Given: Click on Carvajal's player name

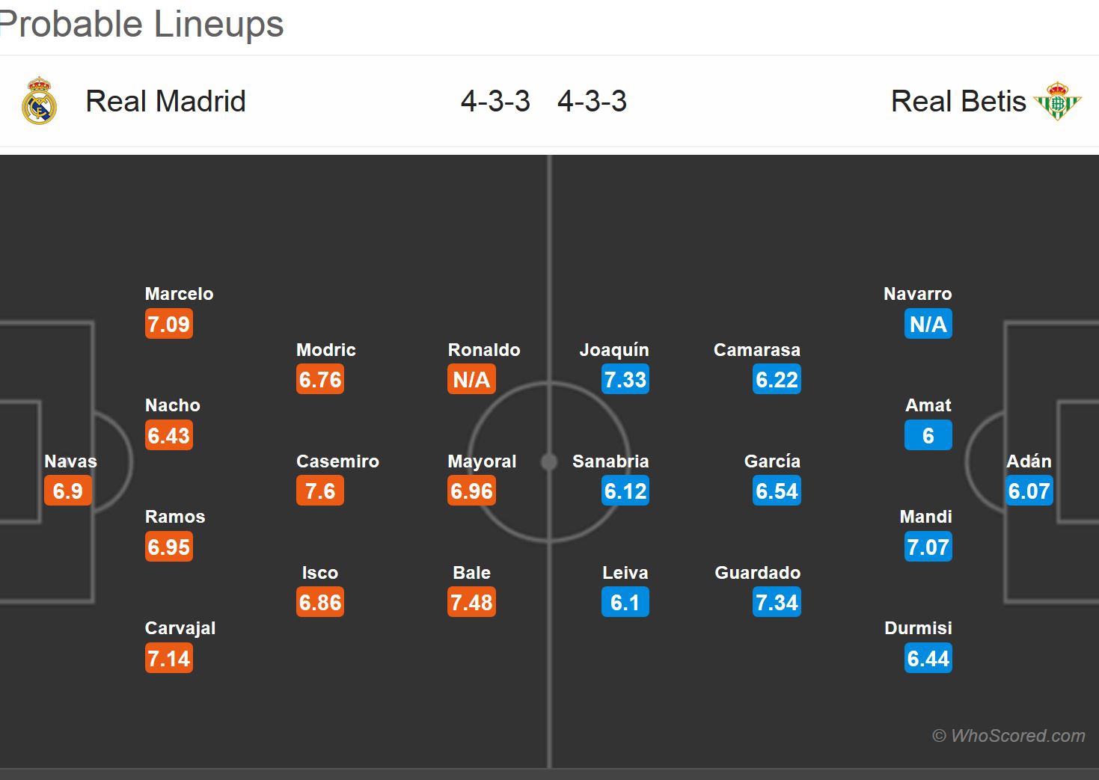Looking at the screenshot, I should tap(180, 628).
